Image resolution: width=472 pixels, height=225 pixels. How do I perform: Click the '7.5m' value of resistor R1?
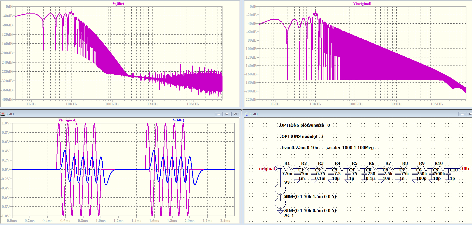287,174
